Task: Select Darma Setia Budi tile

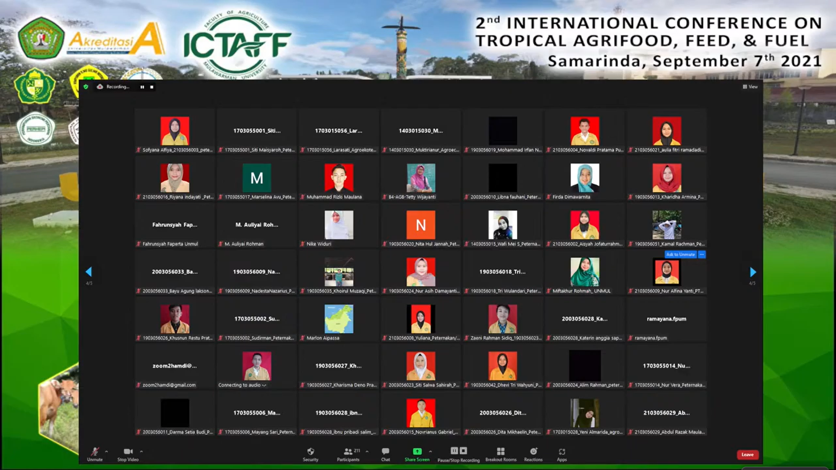Action: pyautogui.click(x=175, y=413)
